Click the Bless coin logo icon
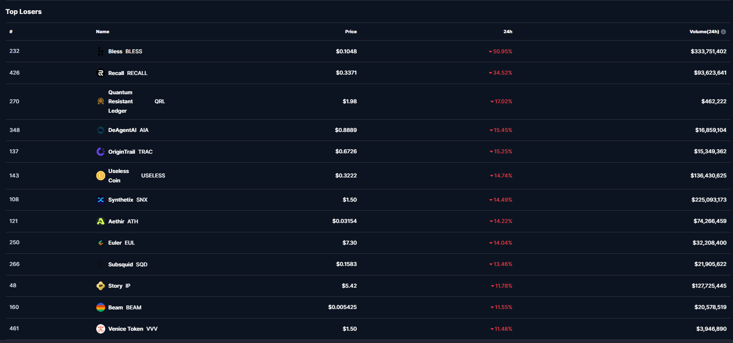 pyautogui.click(x=101, y=52)
